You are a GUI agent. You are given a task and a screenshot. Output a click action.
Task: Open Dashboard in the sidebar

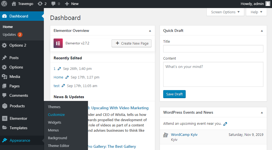pyautogui.click(x=22, y=16)
